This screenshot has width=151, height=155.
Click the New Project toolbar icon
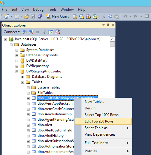click(x=7, y=16)
